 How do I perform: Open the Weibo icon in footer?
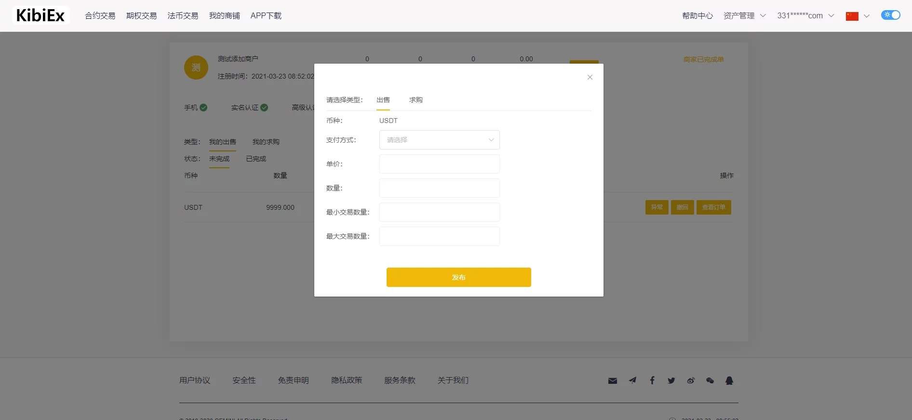coord(691,380)
